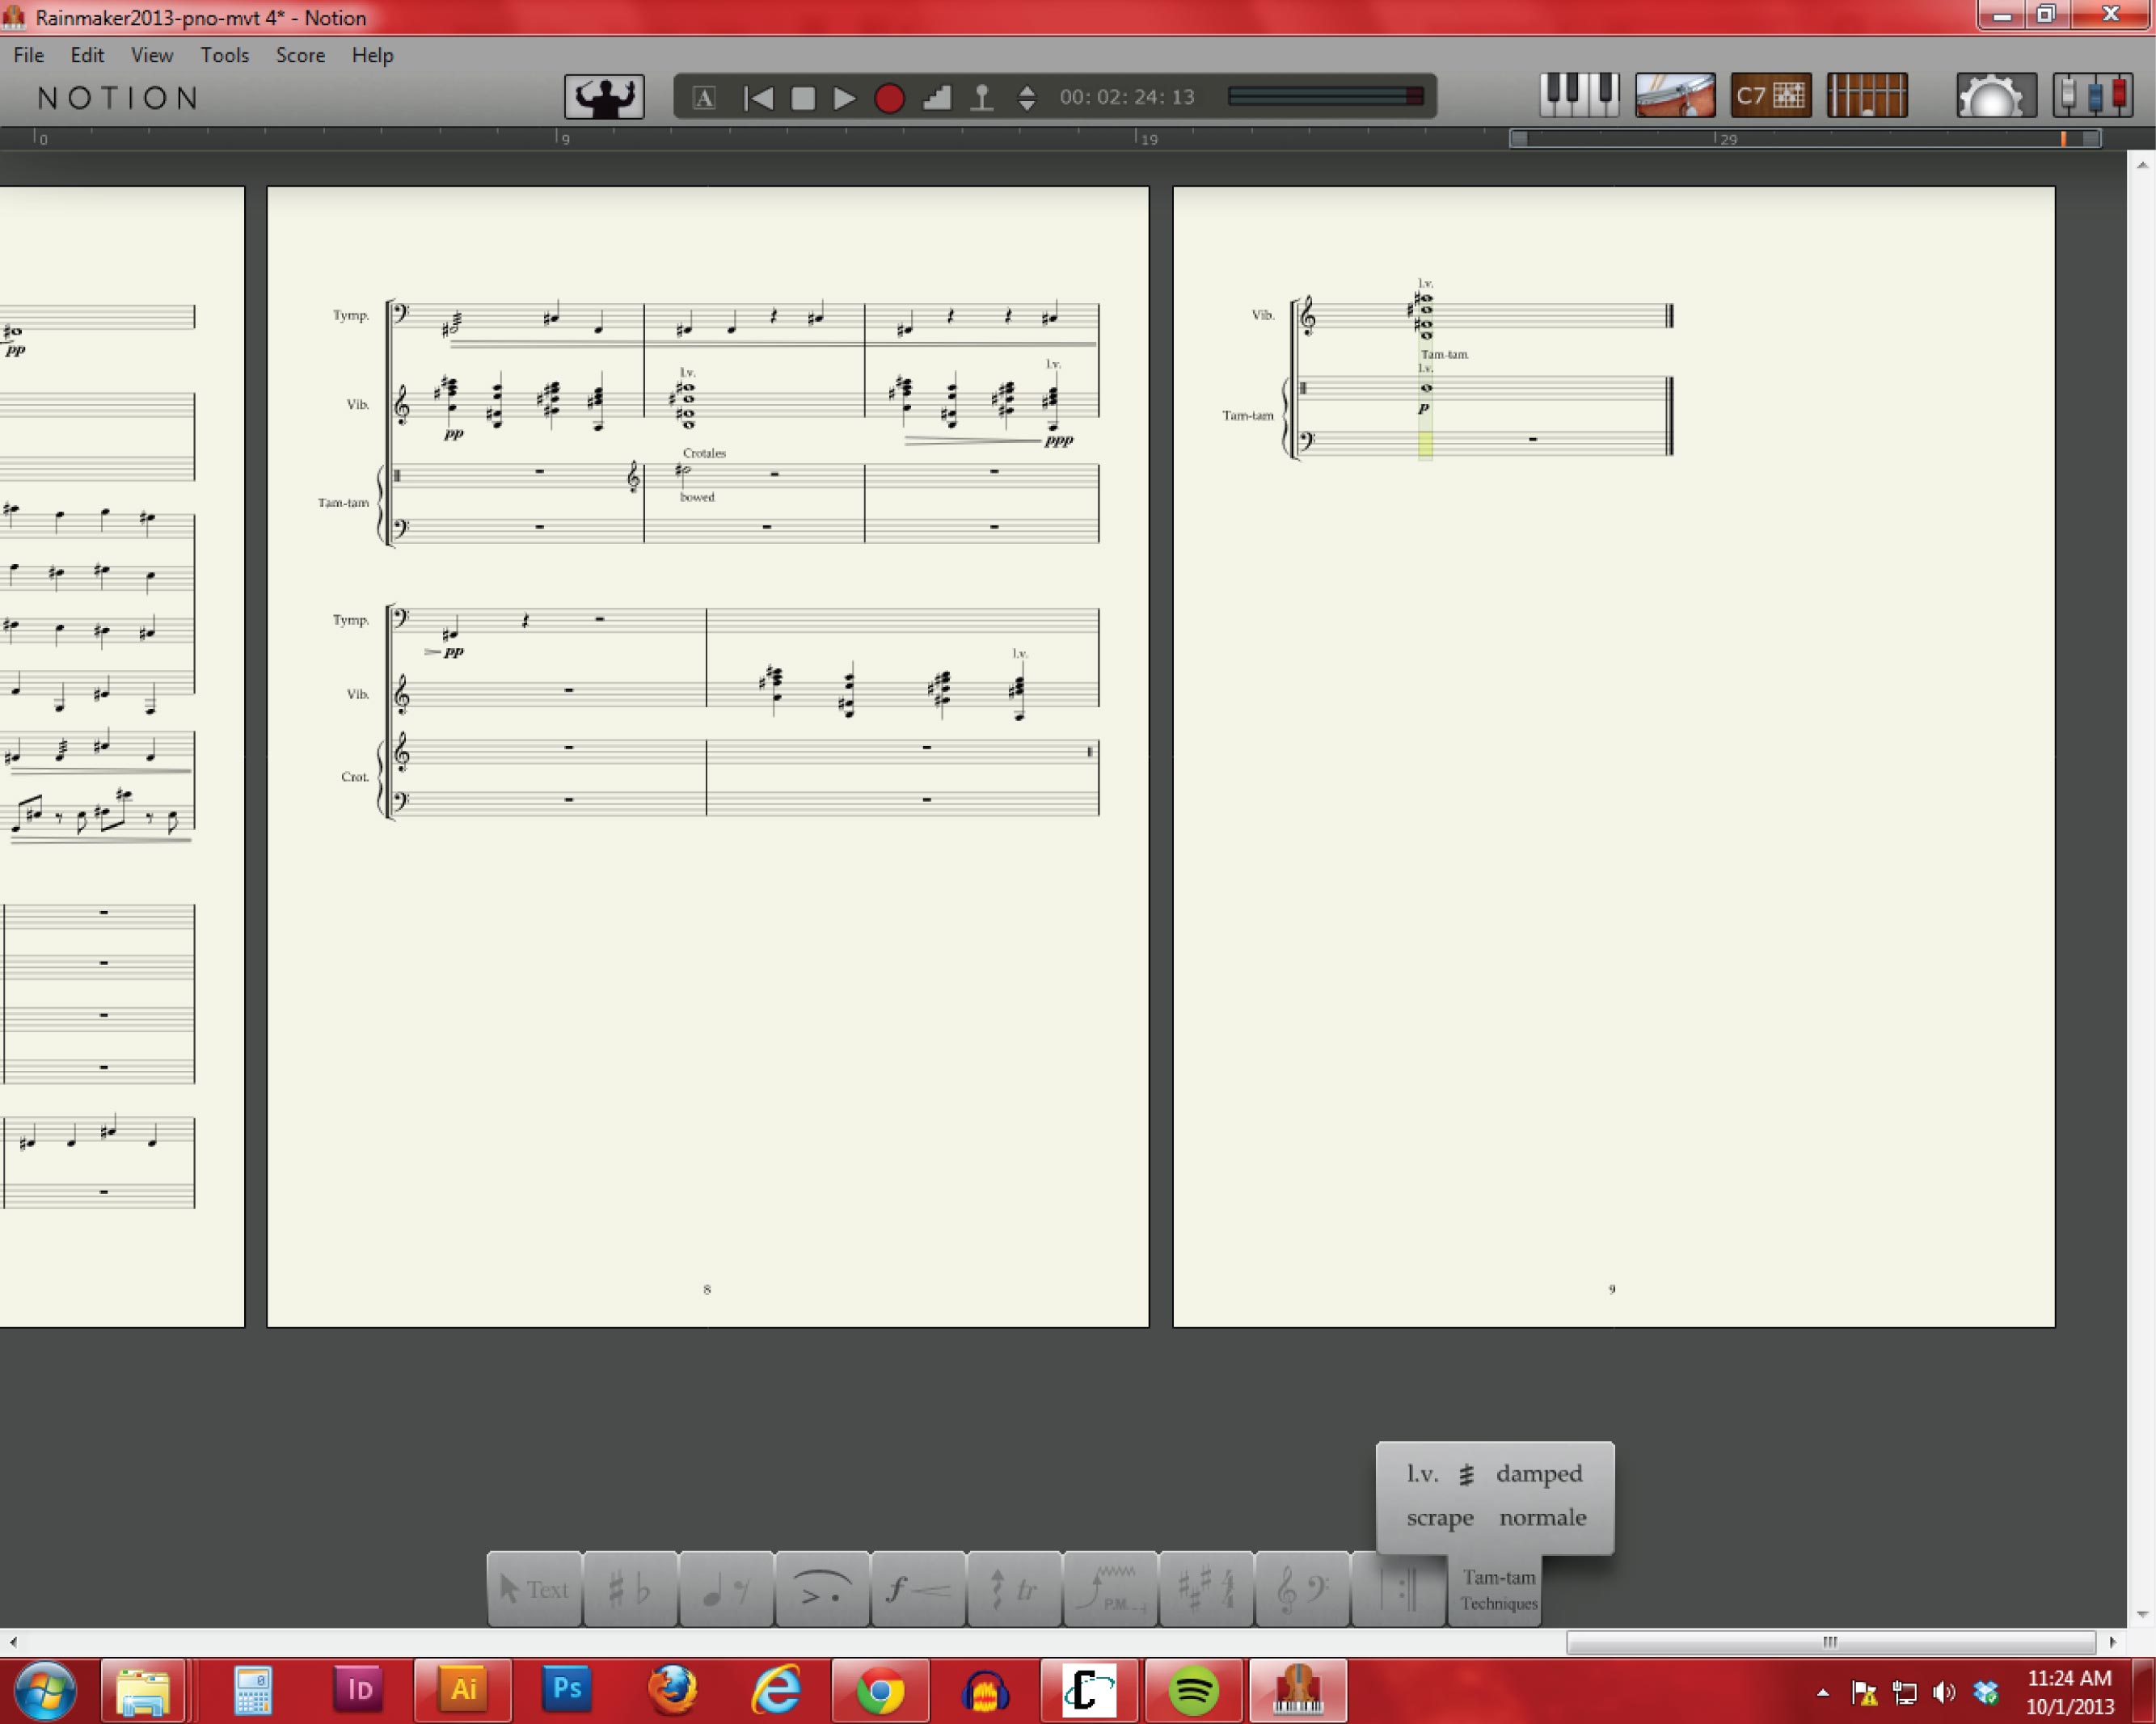Select the ppp dynamic on the Vib. staff
Screen dimensions: 2156x1724
1058,441
